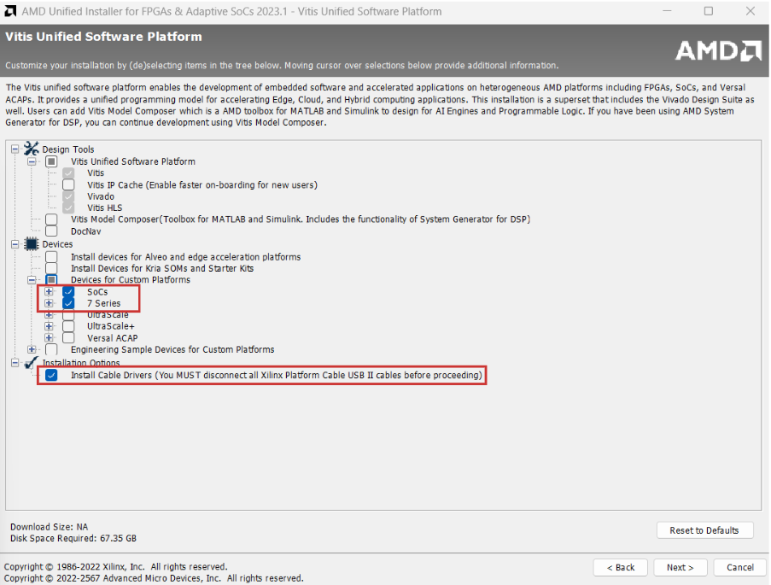
Task: Collapse the Design Tools tree node
Action: coord(15,149)
